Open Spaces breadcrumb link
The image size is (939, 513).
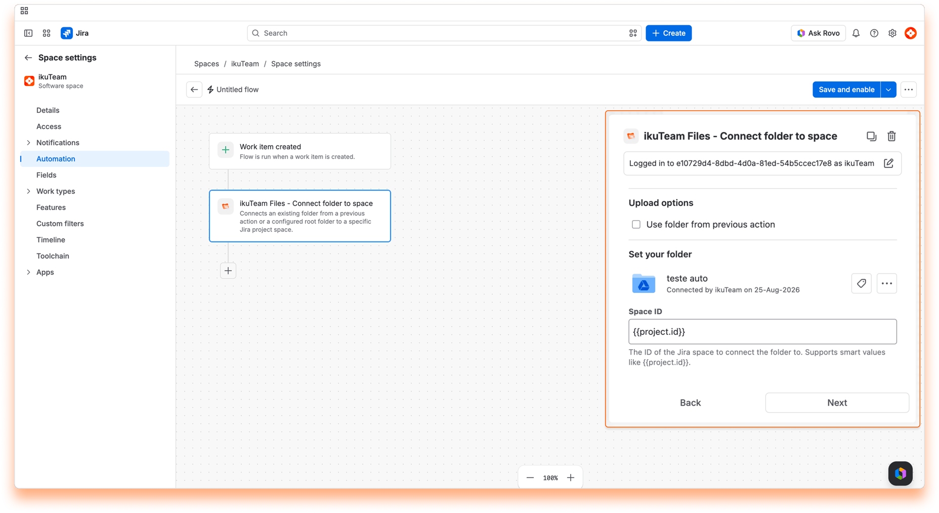(x=206, y=64)
